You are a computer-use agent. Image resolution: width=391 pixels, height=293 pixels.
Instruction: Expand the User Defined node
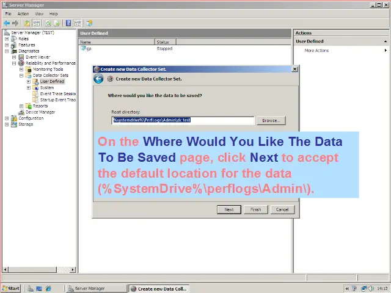click(29, 82)
